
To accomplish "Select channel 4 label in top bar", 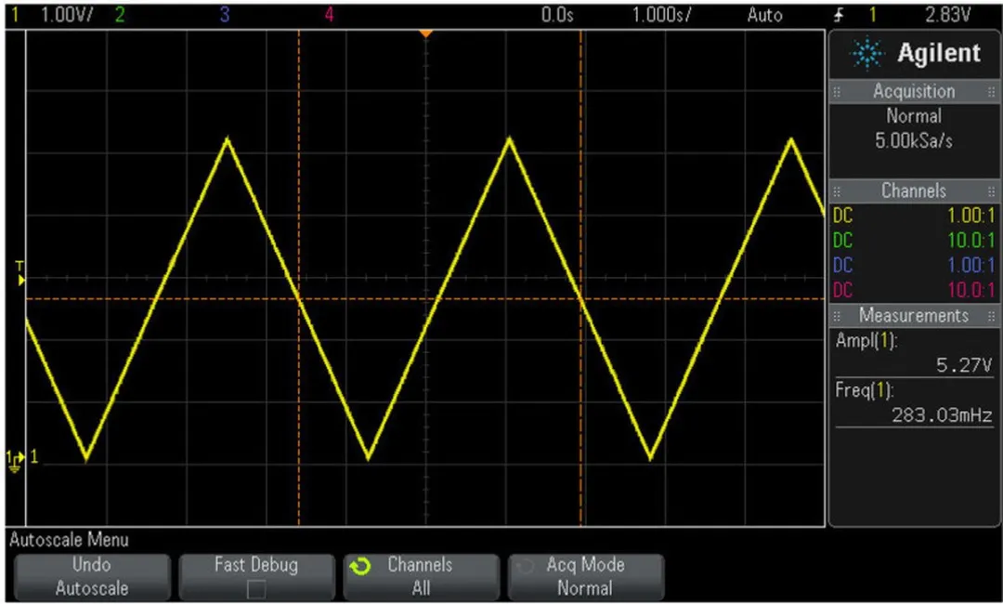I will click(x=329, y=16).
